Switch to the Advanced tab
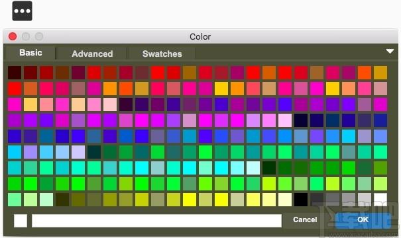This screenshot has height=238, width=401. click(92, 54)
